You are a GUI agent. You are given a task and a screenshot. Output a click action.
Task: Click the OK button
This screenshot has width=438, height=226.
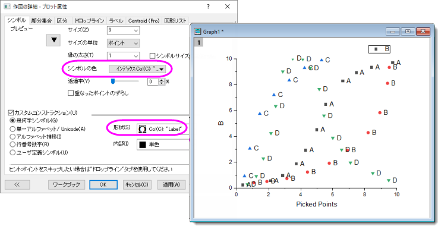click(103, 184)
